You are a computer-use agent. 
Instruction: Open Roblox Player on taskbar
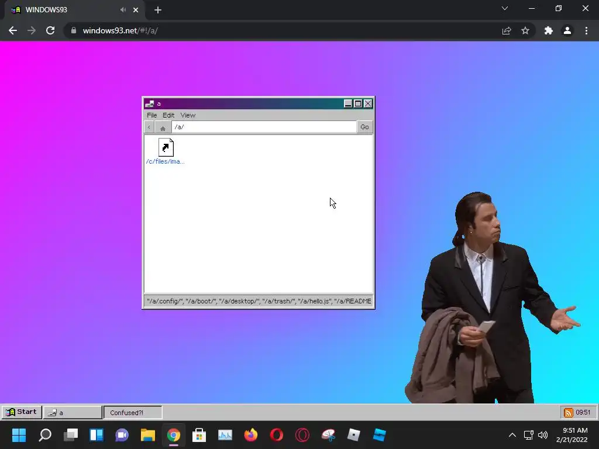tap(354, 435)
